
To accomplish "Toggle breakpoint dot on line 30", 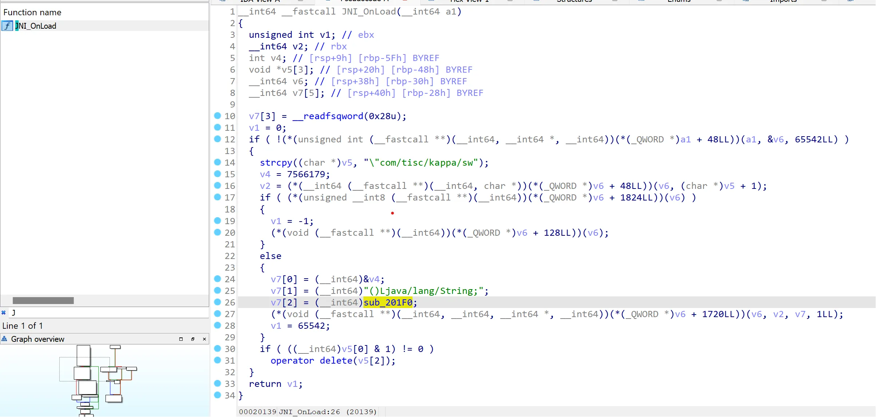I will tap(218, 349).
